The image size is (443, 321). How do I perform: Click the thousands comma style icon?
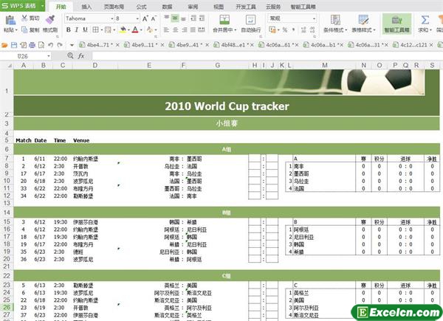tap(294, 30)
